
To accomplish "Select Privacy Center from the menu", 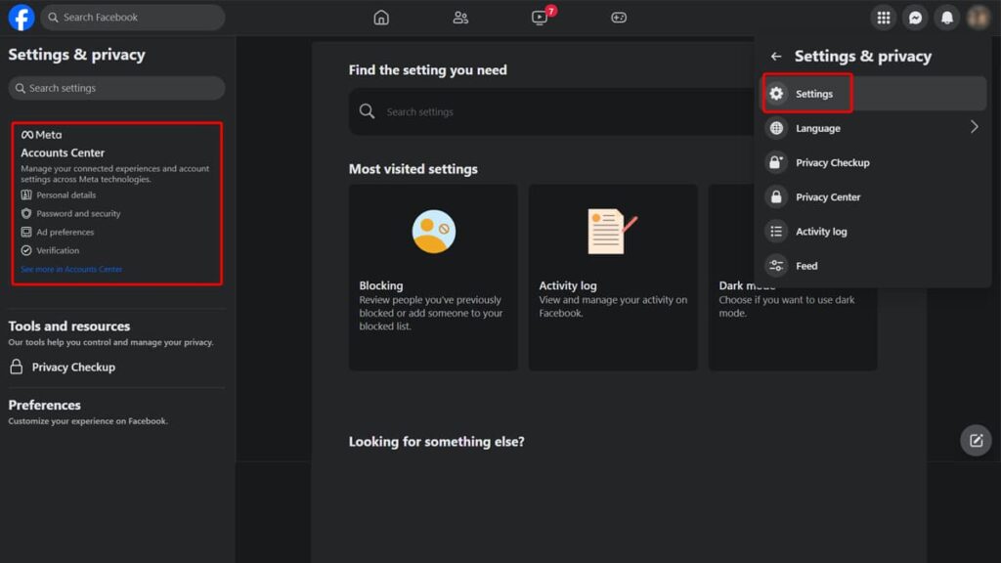I will point(828,196).
